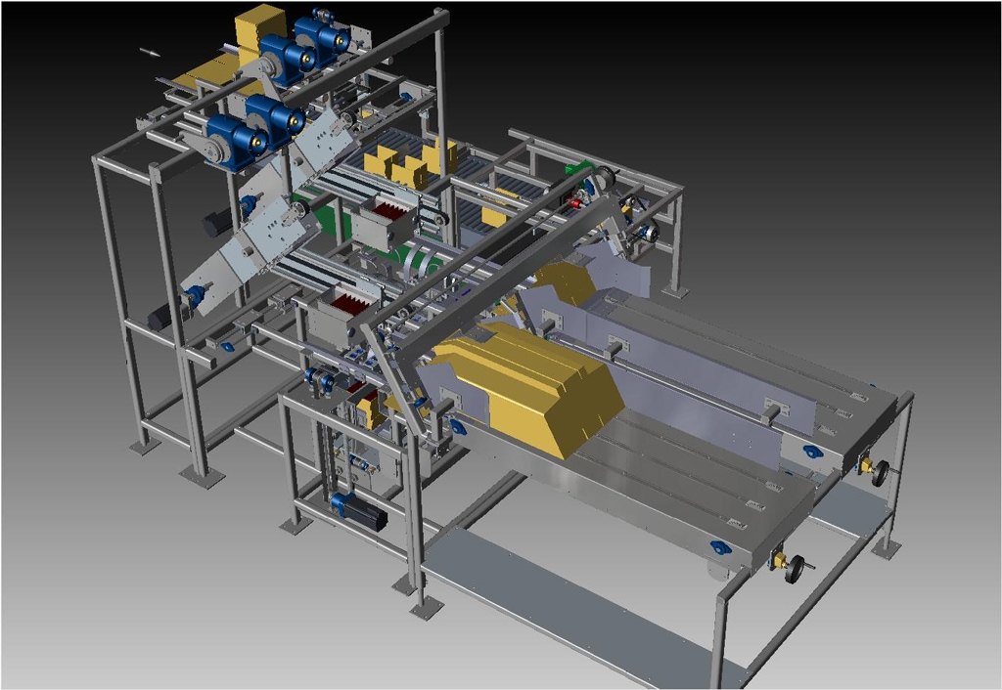1002x690 pixels.
Task: Click the yellow blocks on the upper conveyor
Action: 409,162
